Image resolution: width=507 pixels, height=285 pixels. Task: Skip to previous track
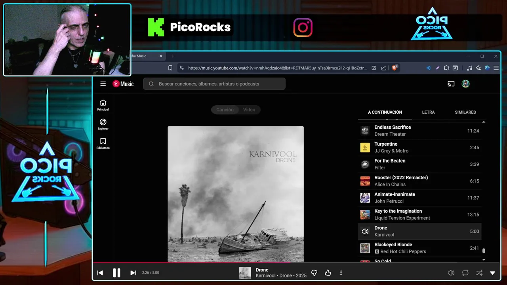click(x=100, y=273)
